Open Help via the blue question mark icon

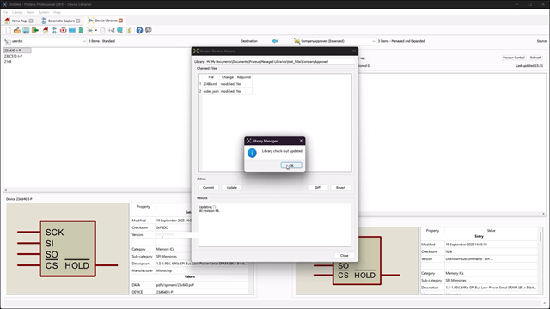[x=139, y=31]
